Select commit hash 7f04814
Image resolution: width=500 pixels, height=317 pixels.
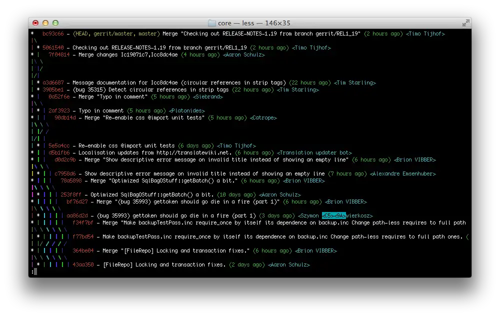[59, 55]
